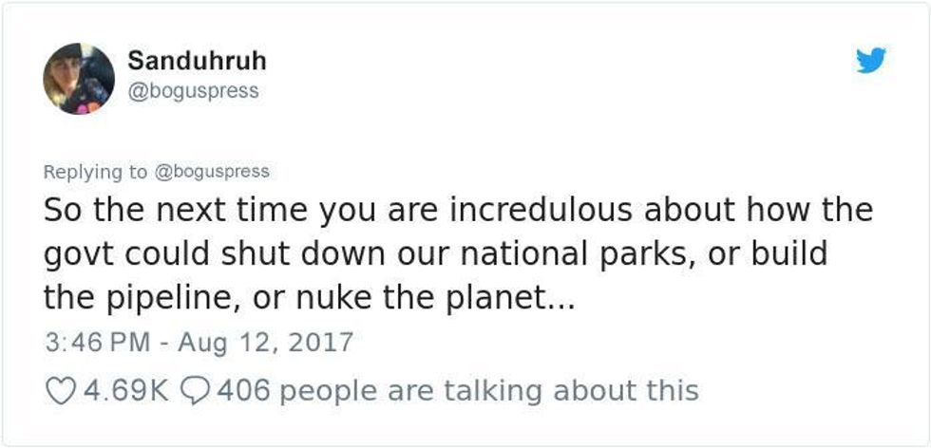Image resolution: width=931 pixels, height=448 pixels.
Task: Click the 'Aug 12, 2017' date text
Action: tap(265, 343)
